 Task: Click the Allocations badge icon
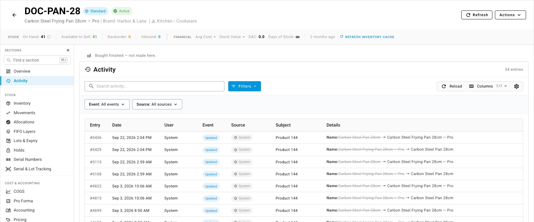(8, 122)
